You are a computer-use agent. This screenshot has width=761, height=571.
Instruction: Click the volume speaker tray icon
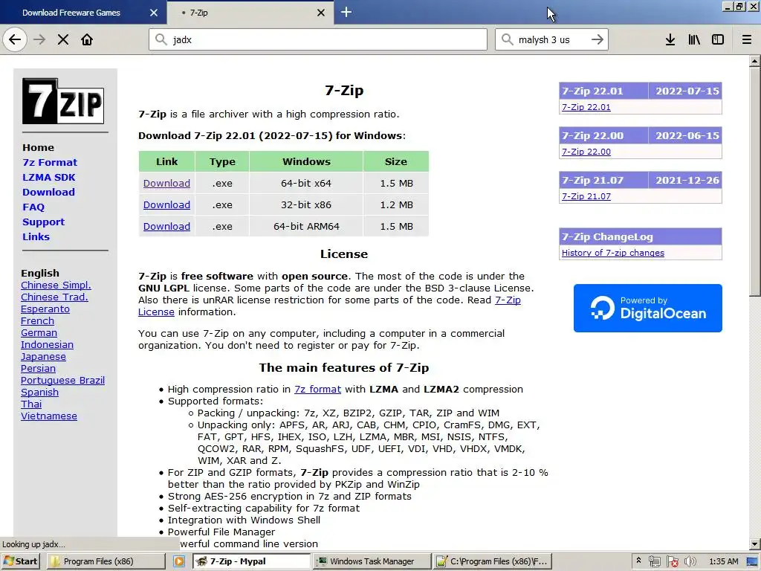coord(690,561)
